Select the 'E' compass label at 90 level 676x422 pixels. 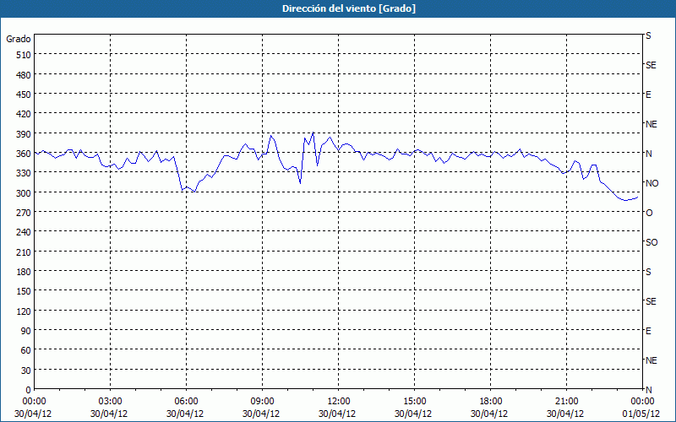(x=648, y=331)
